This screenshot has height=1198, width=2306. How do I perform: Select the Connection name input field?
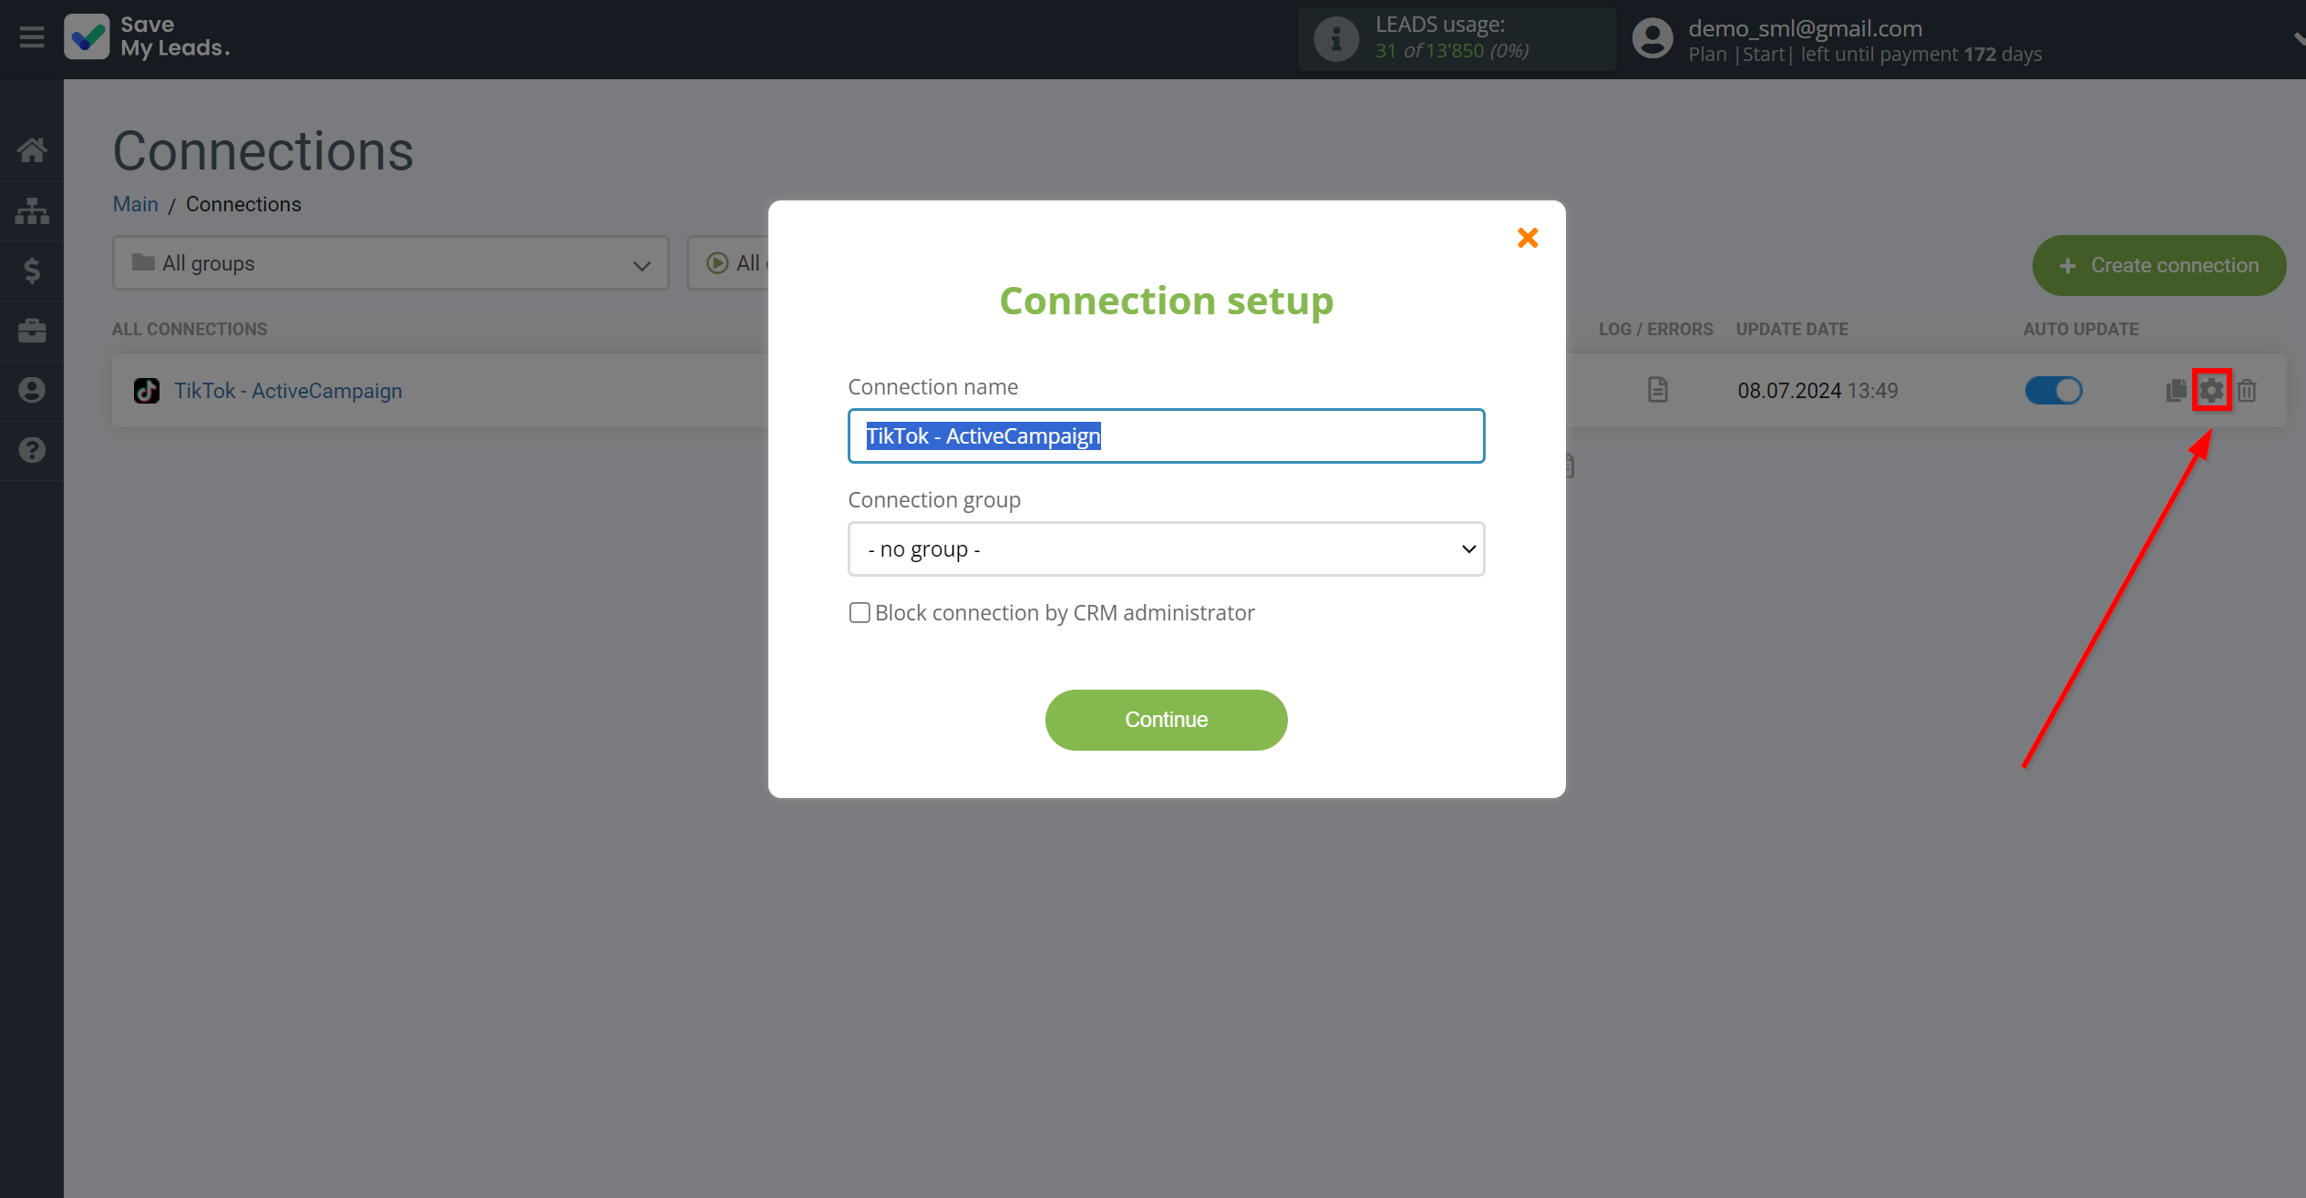(x=1167, y=435)
